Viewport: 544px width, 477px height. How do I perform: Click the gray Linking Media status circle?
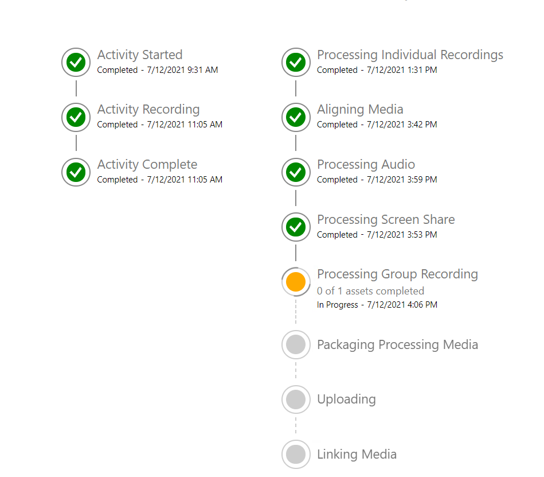coord(296,455)
